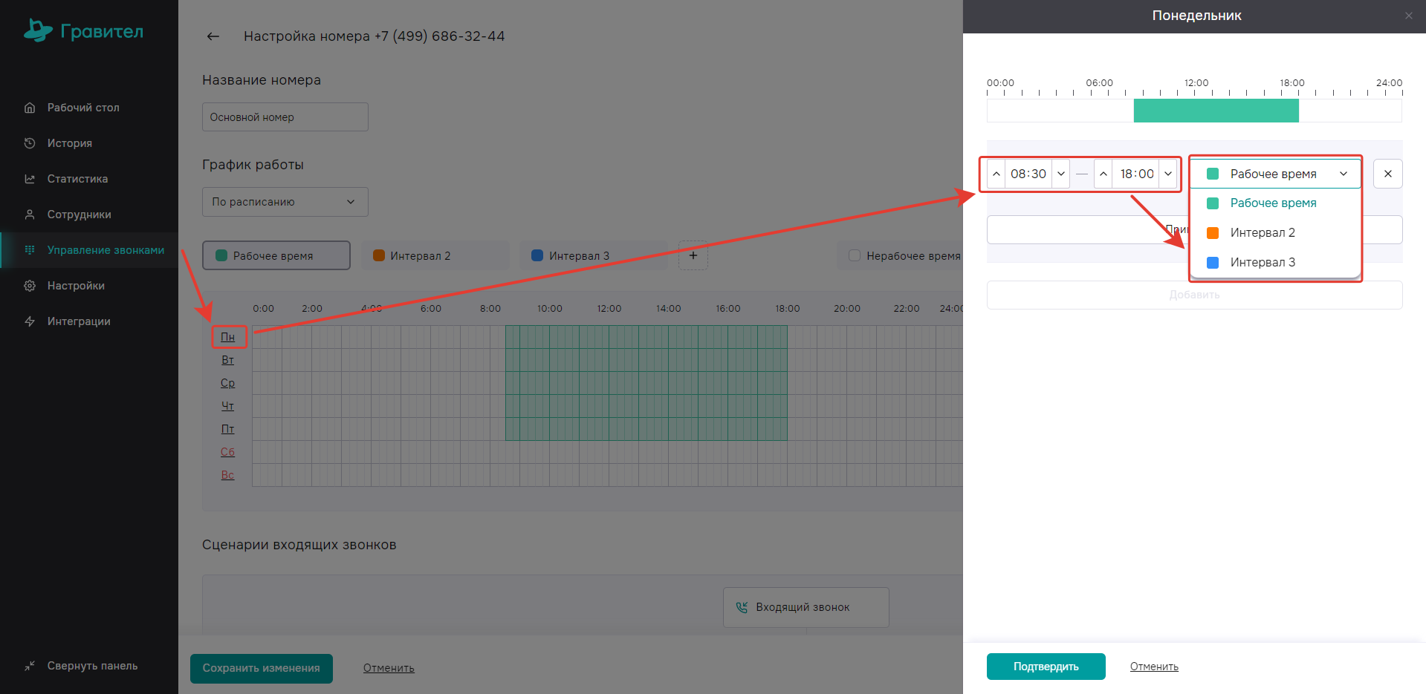Click the Свернуть панель collapse icon
This screenshot has width=1426, height=694.
click(x=30, y=666)
